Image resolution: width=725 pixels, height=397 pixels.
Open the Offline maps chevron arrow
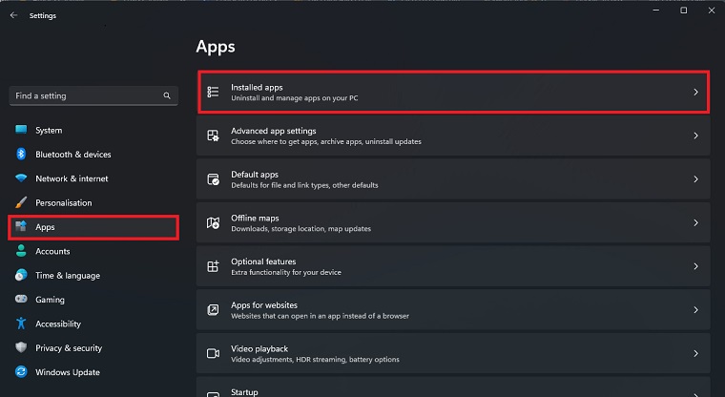[x=695, y=223]
